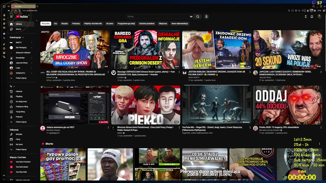Open the account avatar menu
This screenshot has width=326, height=183.
pos(319,17)
